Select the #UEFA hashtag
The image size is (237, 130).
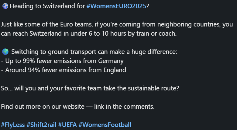click(67, 125)
